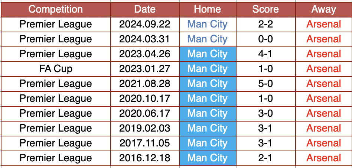Click Man City in the 2023.04.26 row
Image resolution: width=352 pixels, height=168 pixels.
pyautogui.click(x=207, y=54)
